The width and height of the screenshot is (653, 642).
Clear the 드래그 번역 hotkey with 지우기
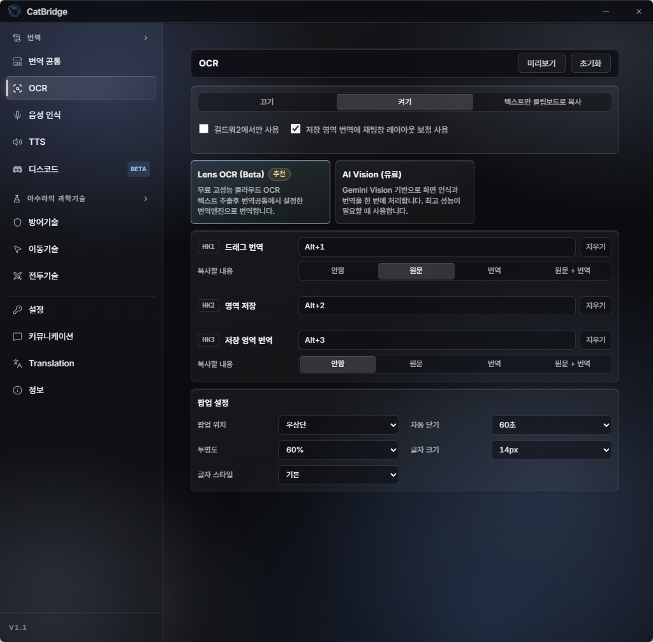(596, 247)
